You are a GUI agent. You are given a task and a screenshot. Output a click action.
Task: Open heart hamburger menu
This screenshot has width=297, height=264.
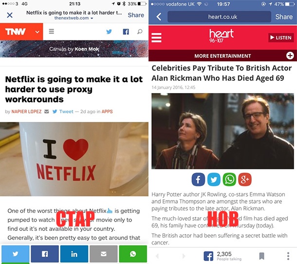156,38
